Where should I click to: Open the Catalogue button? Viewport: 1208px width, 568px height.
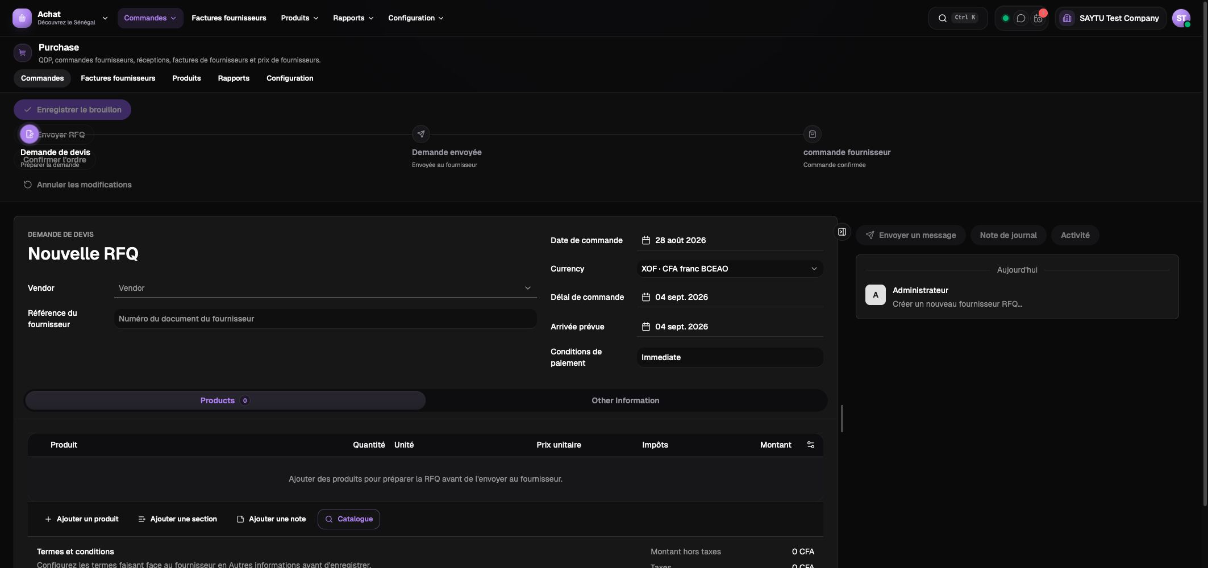(349, 519)
